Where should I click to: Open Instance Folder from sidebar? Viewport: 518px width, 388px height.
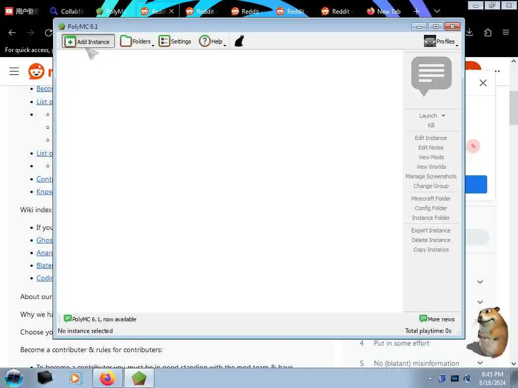pyautogui.click(x=431, y=218)
